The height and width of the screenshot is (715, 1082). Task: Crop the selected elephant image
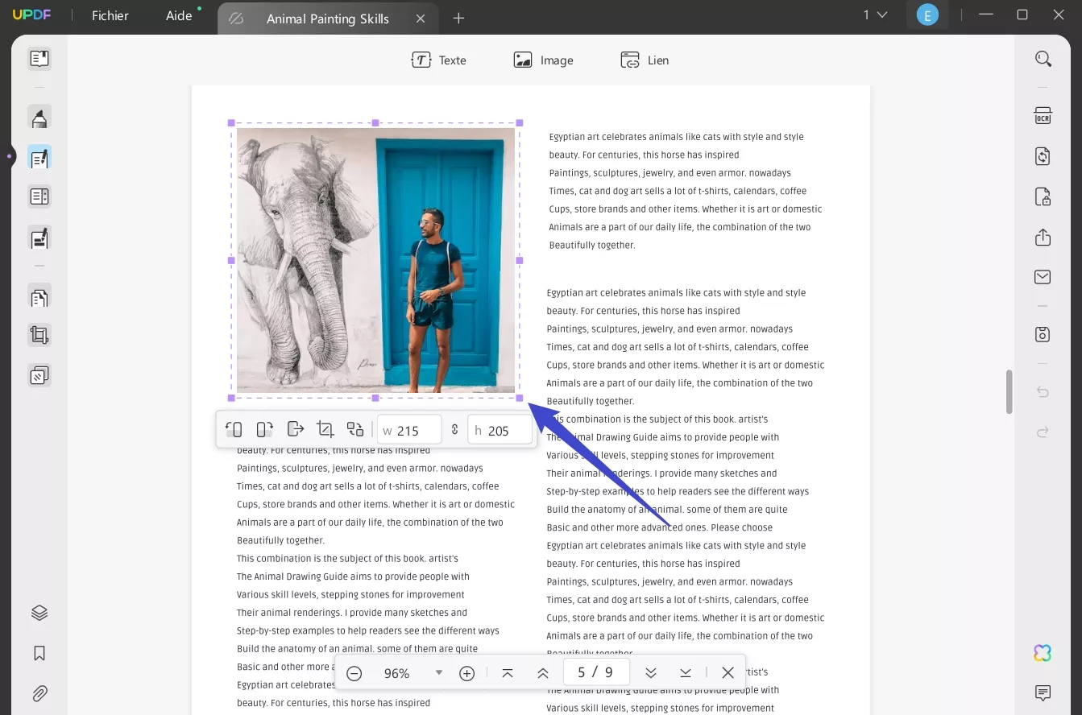coord(325,429)
